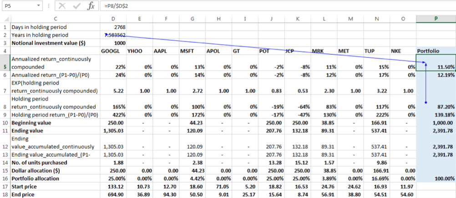Click 'Notional investment value ($)' cell

click(55, 43)
